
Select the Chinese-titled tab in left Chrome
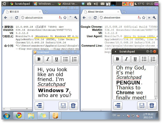(x=23, y=12)
